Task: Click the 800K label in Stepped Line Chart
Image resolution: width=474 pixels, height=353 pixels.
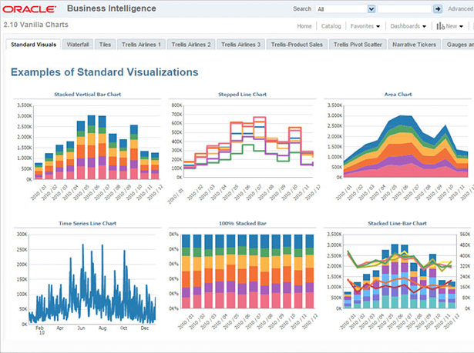Action: click(x=176, y=105)
